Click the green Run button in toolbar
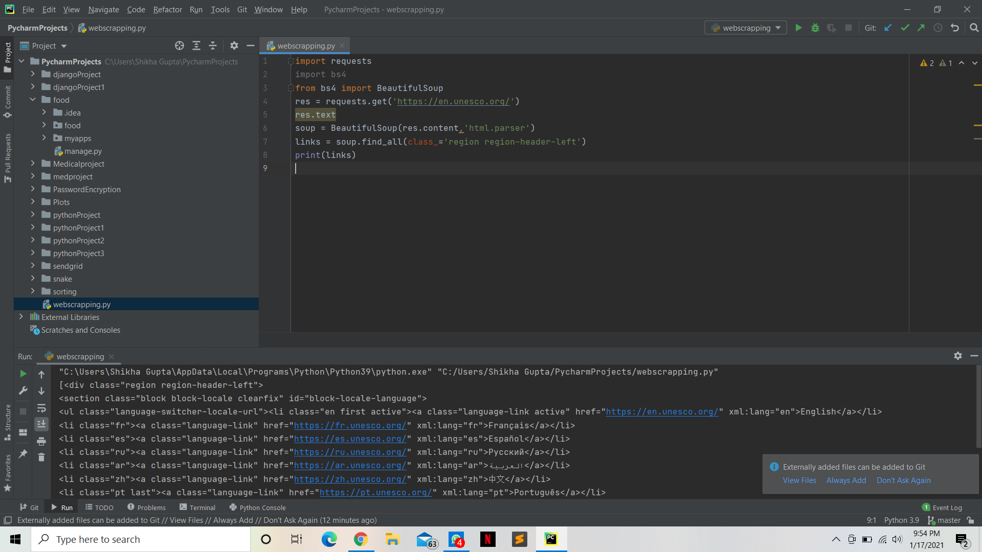This screenshot has height=552, width=982. coord(798,28)
